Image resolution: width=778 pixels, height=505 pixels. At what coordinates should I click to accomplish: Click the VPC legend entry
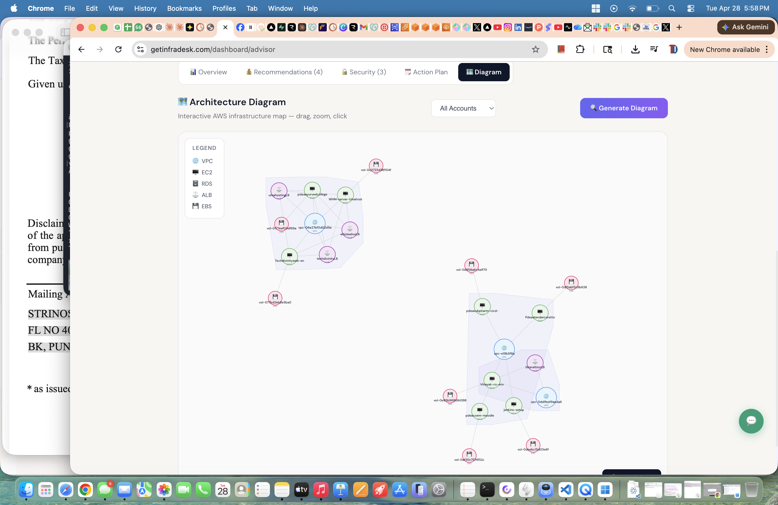click(x=203, y=161)
